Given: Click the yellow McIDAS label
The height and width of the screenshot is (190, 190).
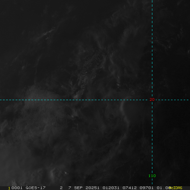Looking at the screenshot, I should pos(175,188).
